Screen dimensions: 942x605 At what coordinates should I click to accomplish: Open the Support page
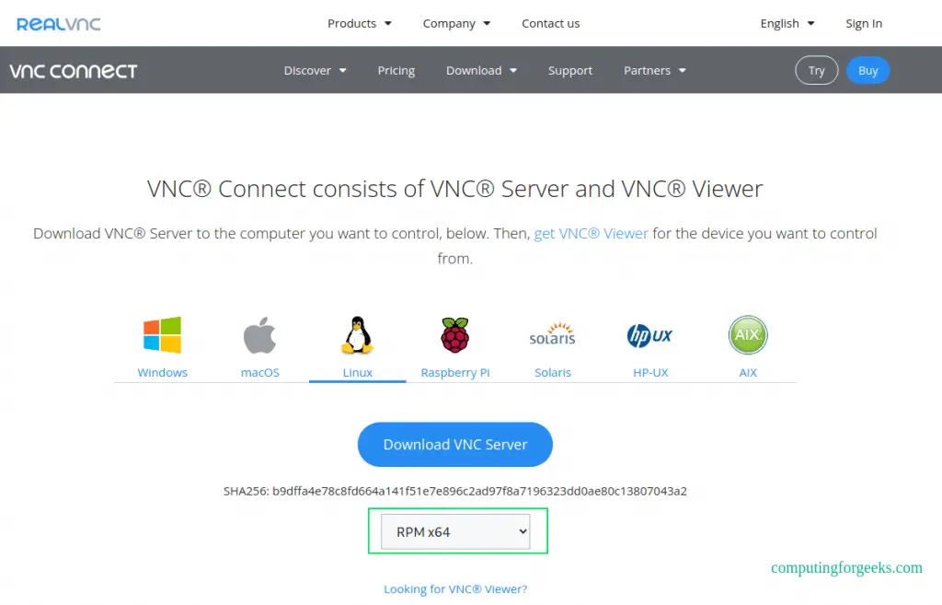[570, 70]
